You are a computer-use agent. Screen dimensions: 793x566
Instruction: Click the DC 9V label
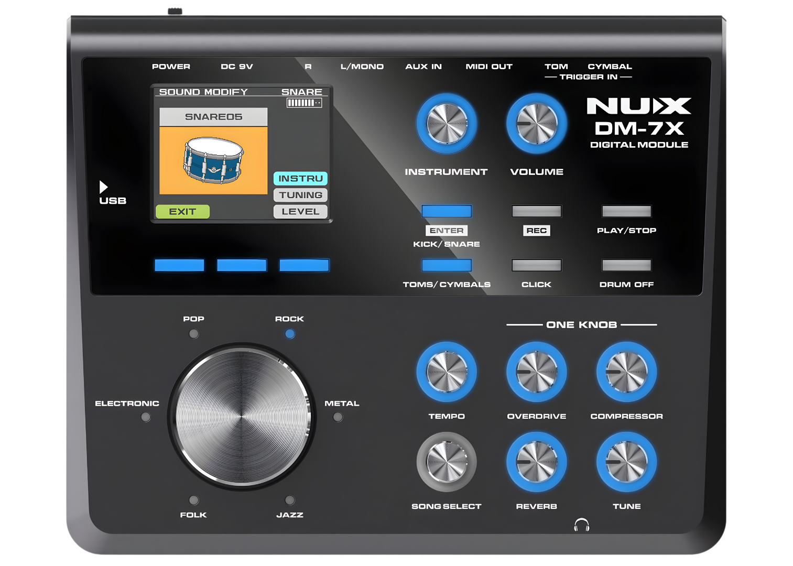pyautogui.click(x=237, y=67)
